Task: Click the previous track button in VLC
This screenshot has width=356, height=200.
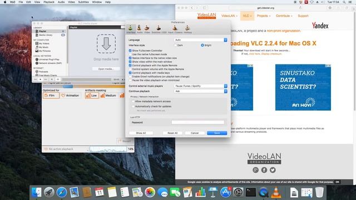Action: pyautogui.click(x=36, y=79)
